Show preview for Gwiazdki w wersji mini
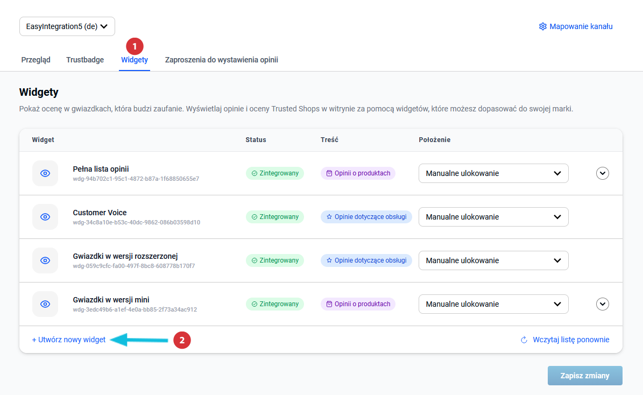This screenshot has width=643, height=395. [x=45, y=304]
